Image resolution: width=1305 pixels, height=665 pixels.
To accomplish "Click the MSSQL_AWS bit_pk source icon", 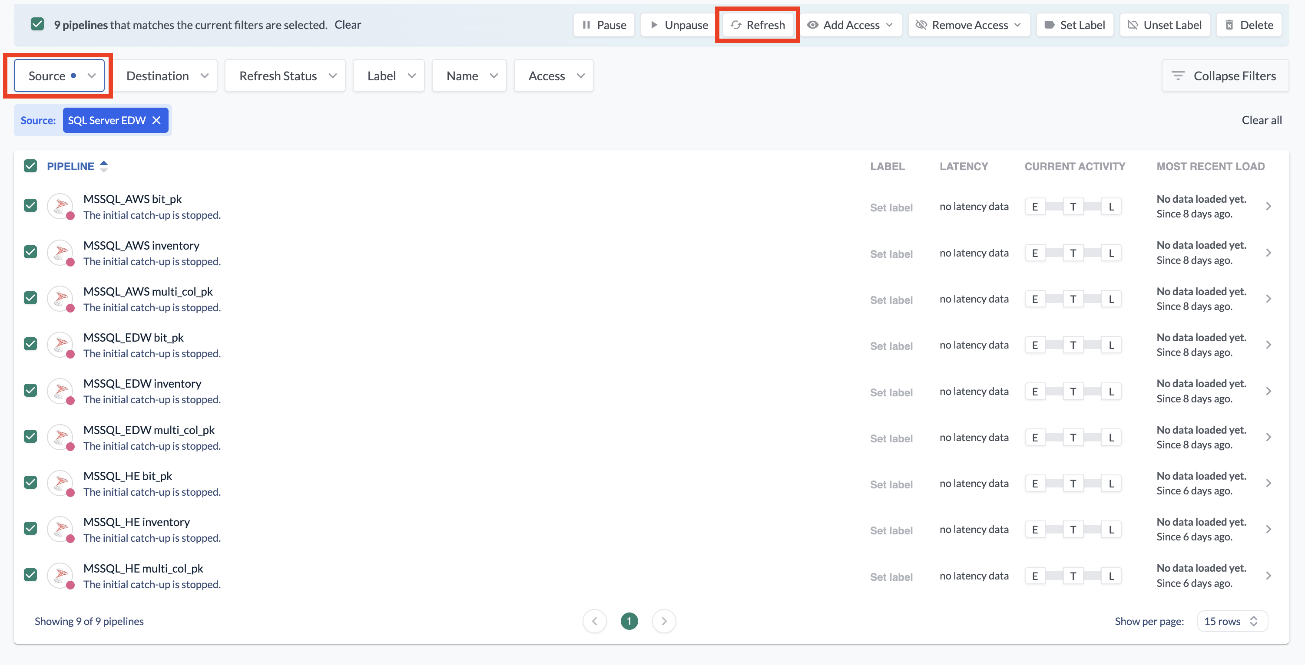I will [61, 206].
